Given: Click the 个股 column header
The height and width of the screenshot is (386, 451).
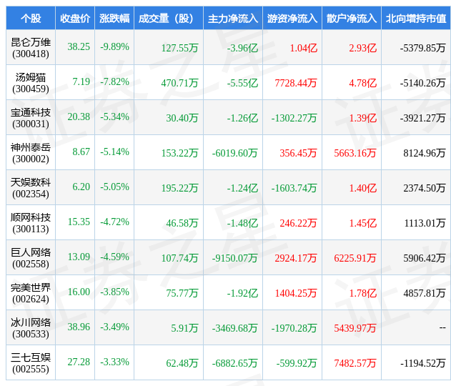Looking at the screenshot, I should [x=31, y=19].
